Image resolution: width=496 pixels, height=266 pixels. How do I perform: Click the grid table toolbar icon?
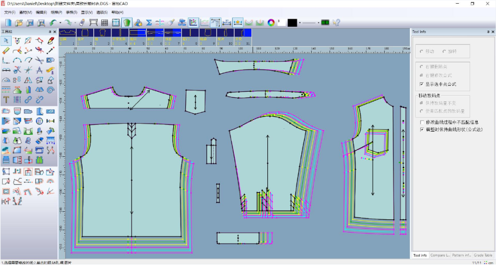point(104,22)
